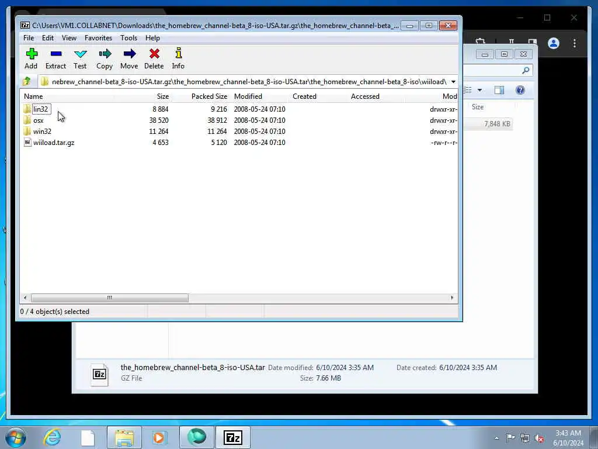Open the Help menu

pos(152,38)
